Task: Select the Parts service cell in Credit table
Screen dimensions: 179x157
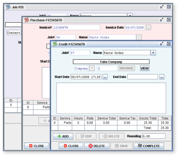Action: pyautogui.click(x=65, y=123)
